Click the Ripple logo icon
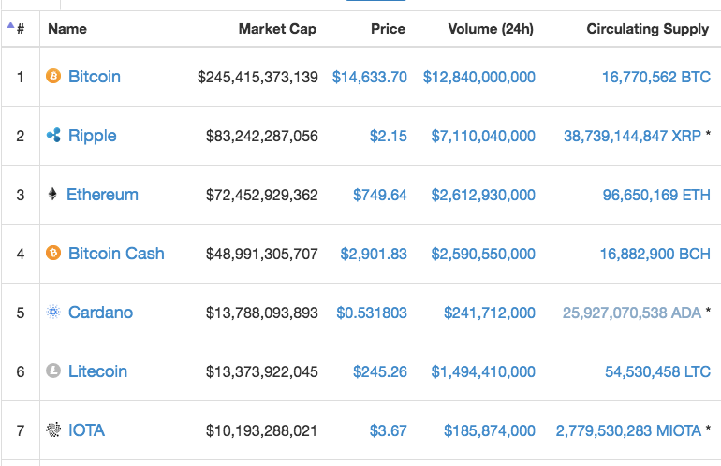The height and width of the screenshot is (466, 721). point(53,135)
